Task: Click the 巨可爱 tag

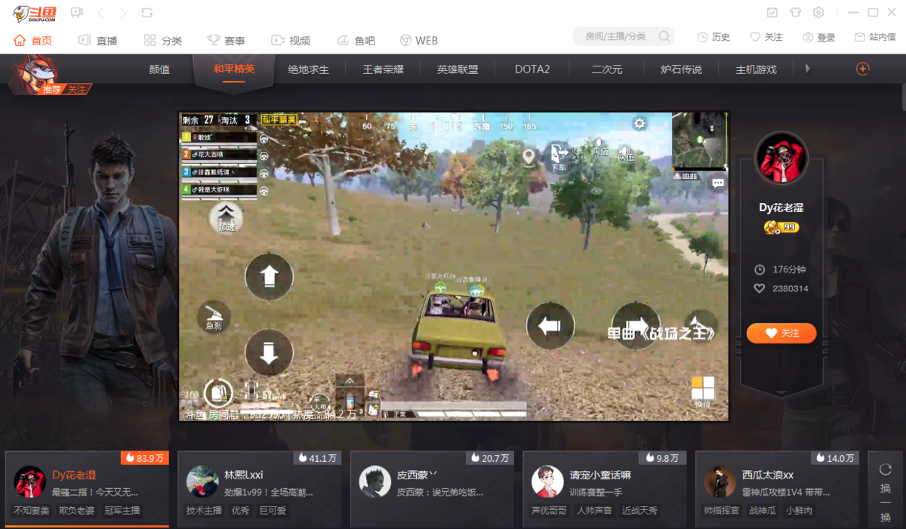Action: coord(273,510)
